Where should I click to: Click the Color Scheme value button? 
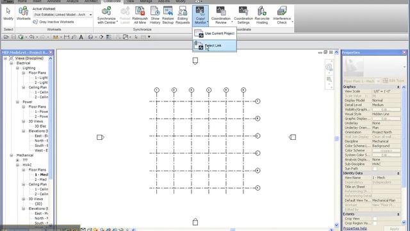tap(386, 151)
